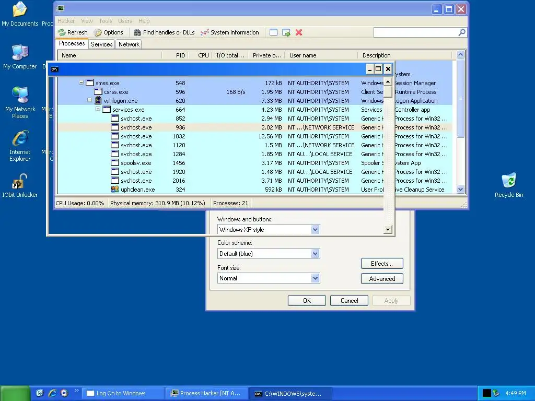This screenshot has width=535, height=401.
Task: Click the find window icon in toolbar
Action: 273,32
